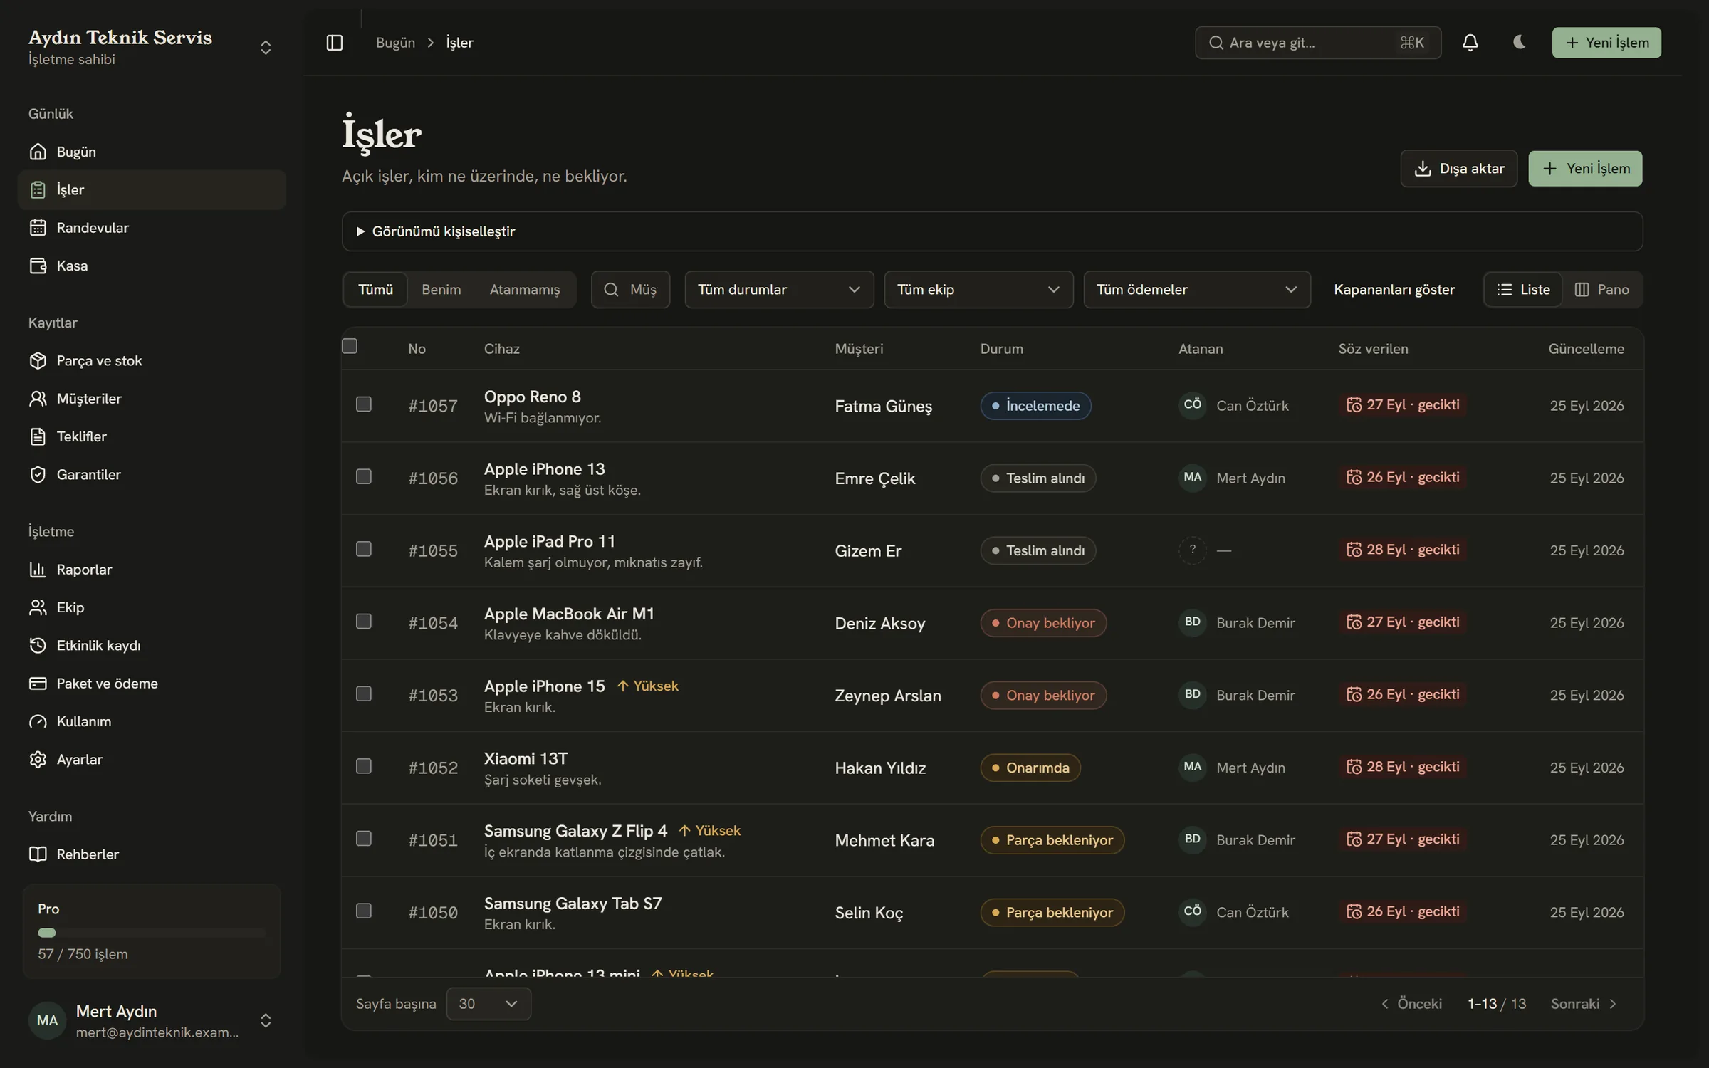Check the row for job #1056
The height and width of the screenshot is (1068, 1709).
tap(364, 476)
